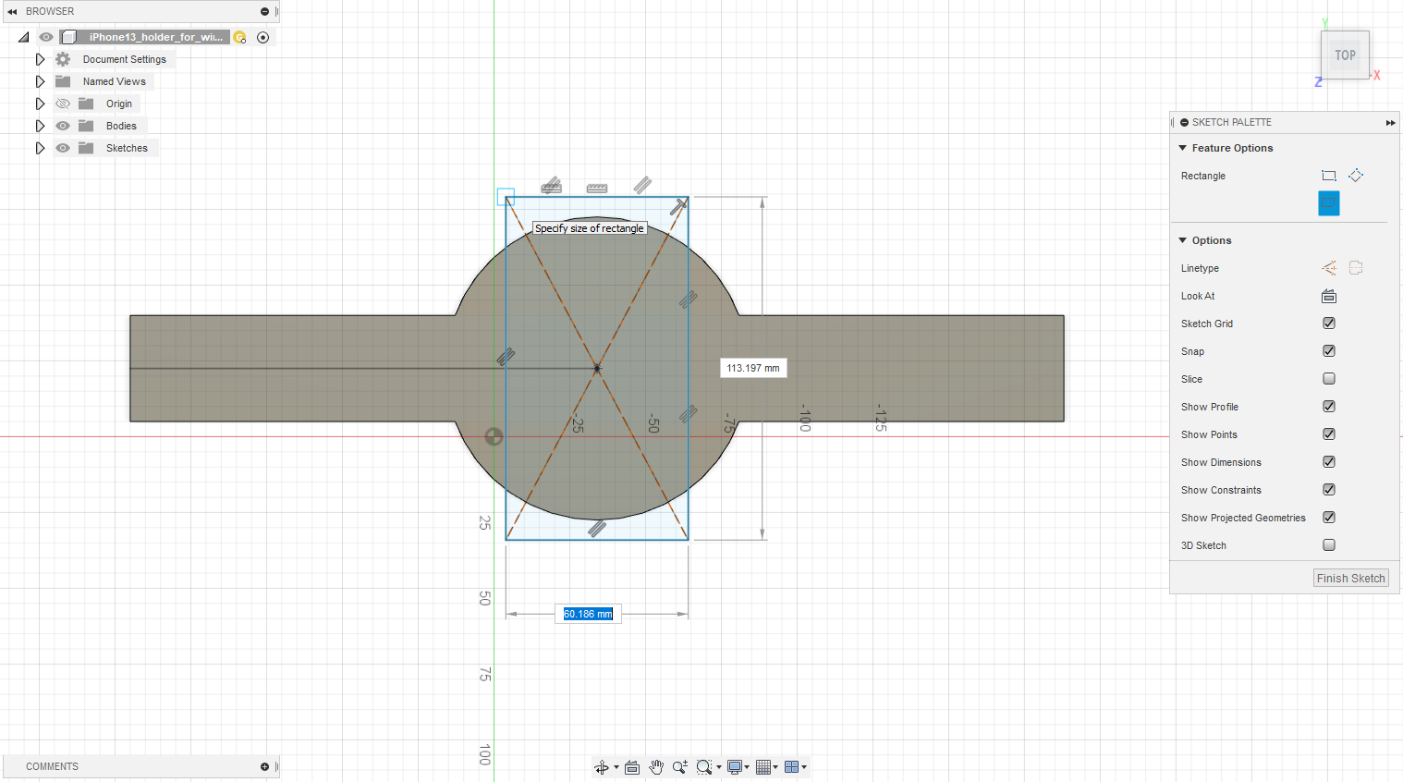Expand the Origin node

coord(40,104)
